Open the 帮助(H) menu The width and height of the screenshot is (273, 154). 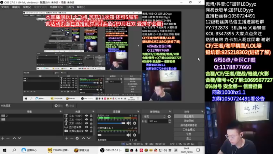[x=81, y=7]
